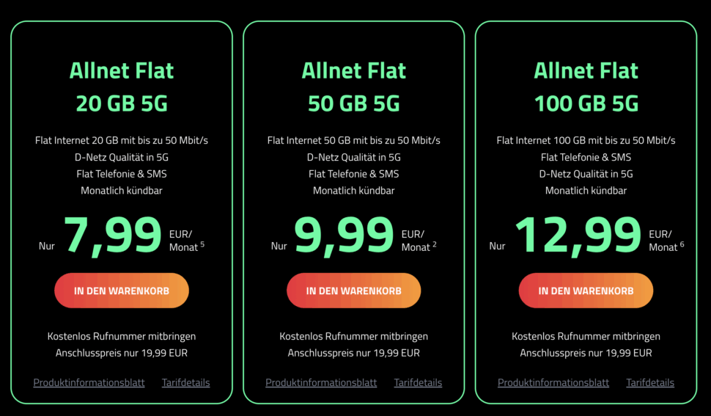The image size is (711, 416).
Task: Click footnote 2 beside the 9,99 price
Action: tap(435, 244)
